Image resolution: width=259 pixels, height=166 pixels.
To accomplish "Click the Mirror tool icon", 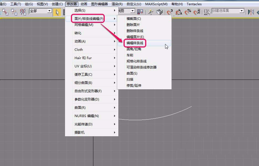I will [251, 12].
